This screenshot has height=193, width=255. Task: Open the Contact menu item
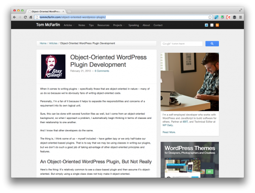pyautogui.click(x=158, y=25)
